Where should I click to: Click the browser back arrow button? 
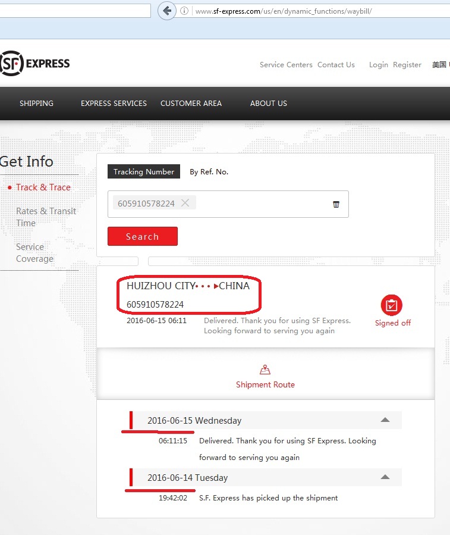pos(166,11)
